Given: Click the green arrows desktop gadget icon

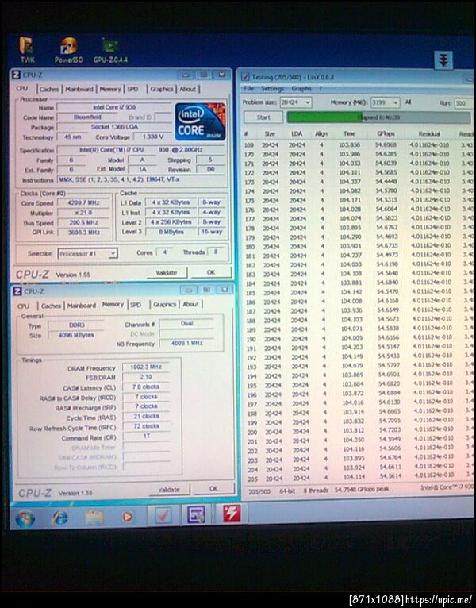Looking at the screenshot, I should point(443,60).
